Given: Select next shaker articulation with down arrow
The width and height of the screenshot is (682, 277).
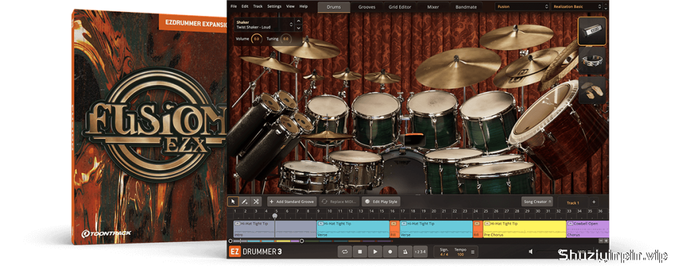Looking at the screenshot, I should pyautogui.click(x=298, y=28).
